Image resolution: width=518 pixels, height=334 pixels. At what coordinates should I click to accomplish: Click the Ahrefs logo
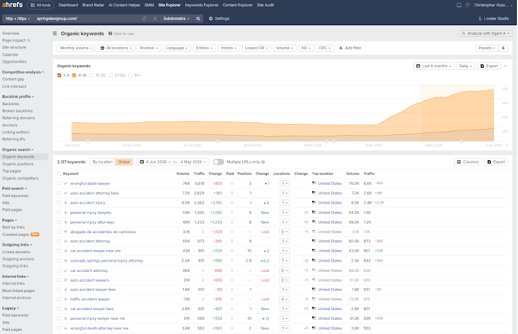coord(12,5)
